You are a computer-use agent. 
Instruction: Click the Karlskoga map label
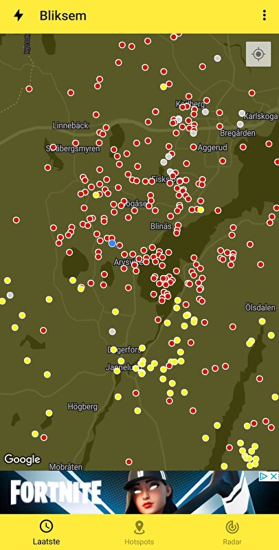click(260, 115)
